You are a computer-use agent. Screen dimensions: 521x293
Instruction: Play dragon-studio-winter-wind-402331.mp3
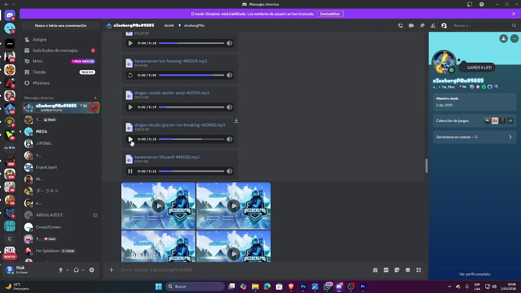tap(130, 107)
